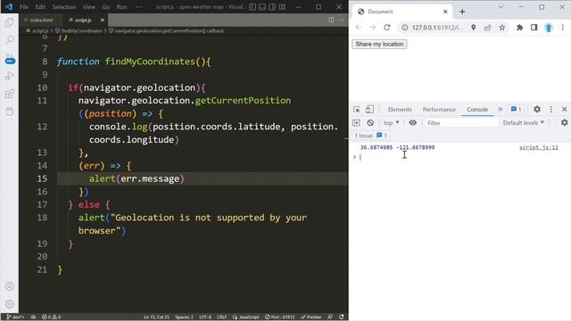This screenshot has width=571, height=321.
Task: Click the Chrome address bar URL
Action: [x=437, y=28]
